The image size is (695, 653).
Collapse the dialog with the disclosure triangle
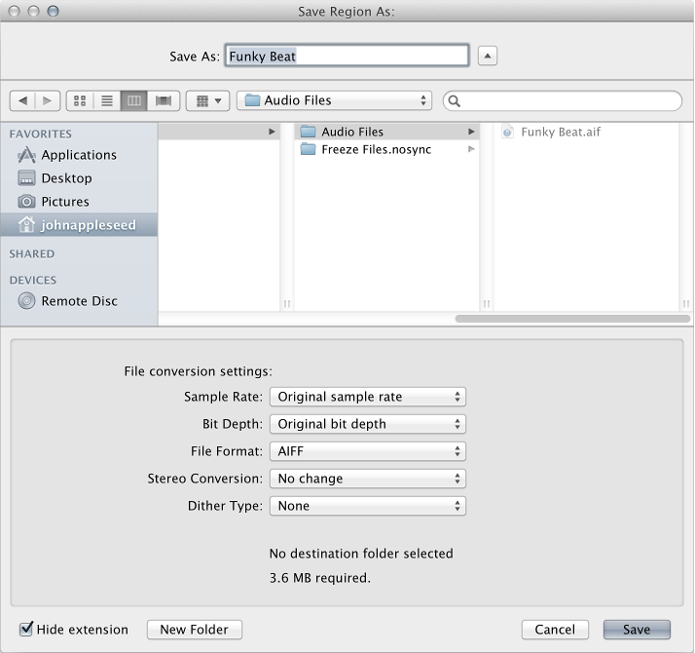[487, 56]
